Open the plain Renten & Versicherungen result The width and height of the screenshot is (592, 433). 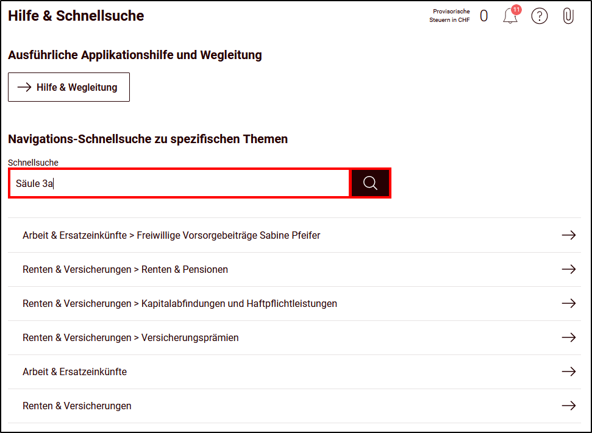(x=294, y=406)
